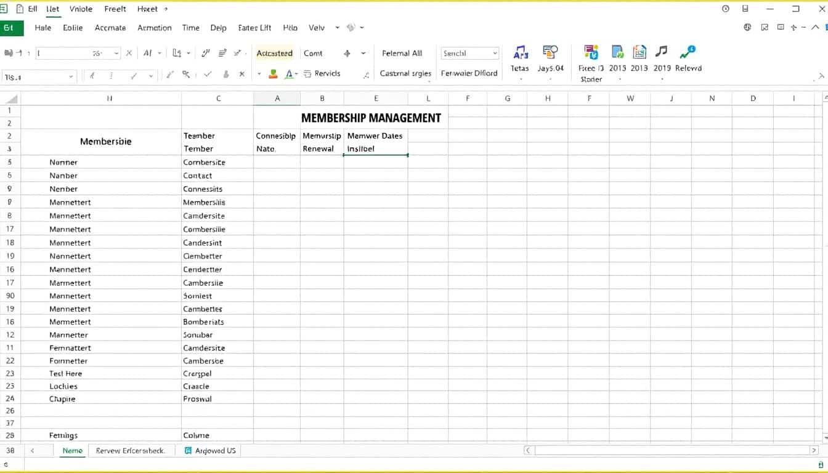Click the green and orange fill icon
Screen dimensions: 828x473
click(x=273, y=74)
